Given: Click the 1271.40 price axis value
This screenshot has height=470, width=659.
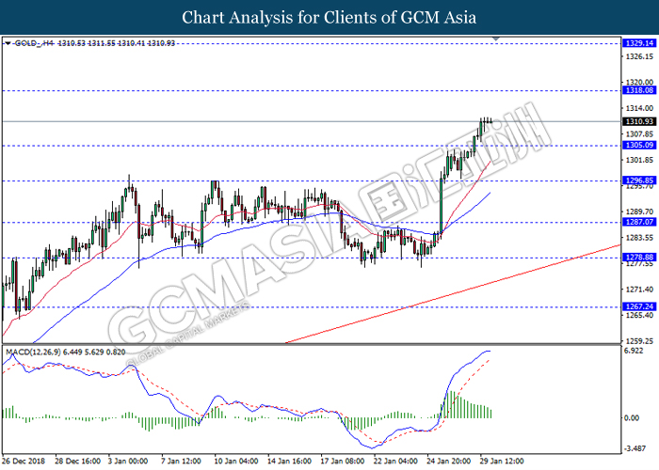Looking at the screenshot, I should [639, 290].
